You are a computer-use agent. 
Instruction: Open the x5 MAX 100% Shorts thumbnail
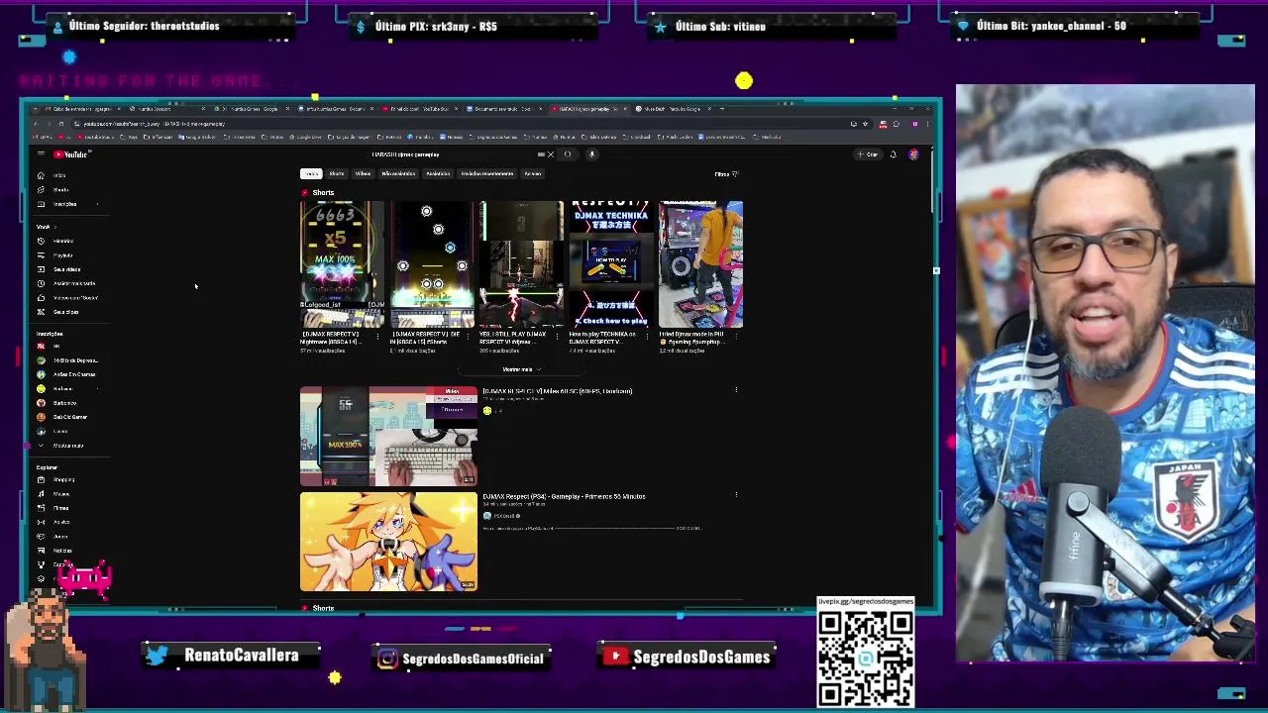click(x=343, y=264)
